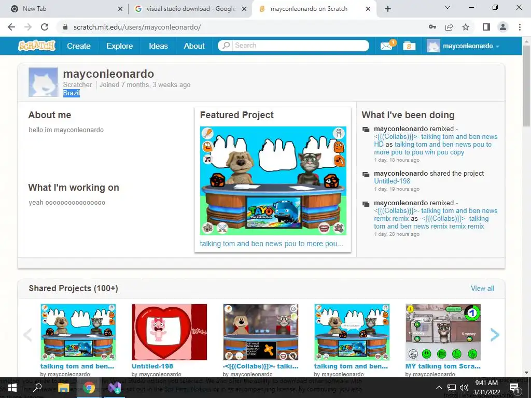This screenshot has height=398, width=531.
Task: Open the Untitled-198 link in activity feed
Action: (392, 181)
